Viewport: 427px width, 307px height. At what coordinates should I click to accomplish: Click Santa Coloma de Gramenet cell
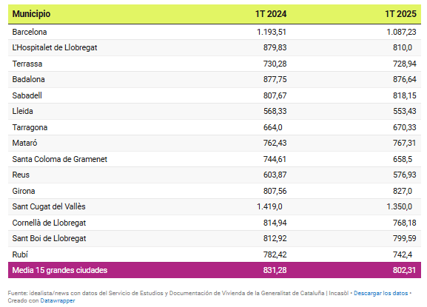(60, 159)
